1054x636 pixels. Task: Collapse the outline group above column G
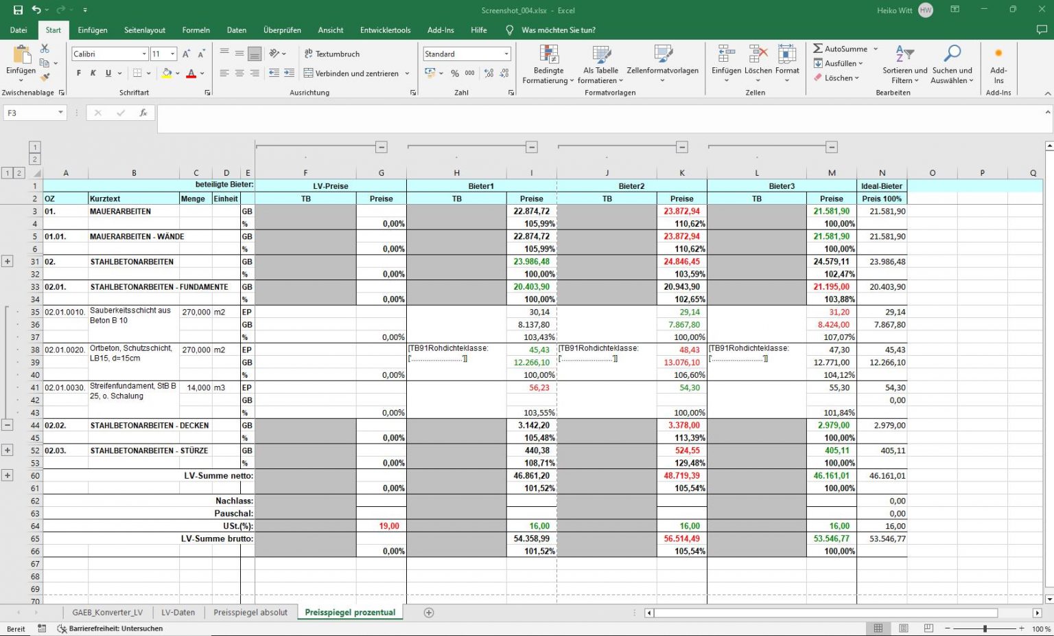(x=382, y=147)
